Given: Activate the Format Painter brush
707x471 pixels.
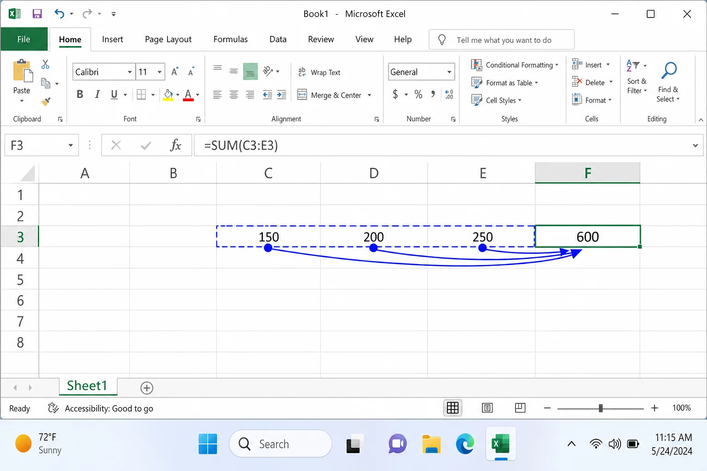Looking at the screenshot, I should [x=46, y=101].
